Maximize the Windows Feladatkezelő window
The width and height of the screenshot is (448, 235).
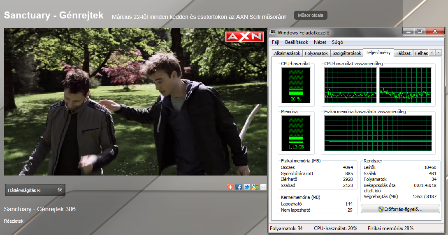pyautogui.click(x=419, y=32)
